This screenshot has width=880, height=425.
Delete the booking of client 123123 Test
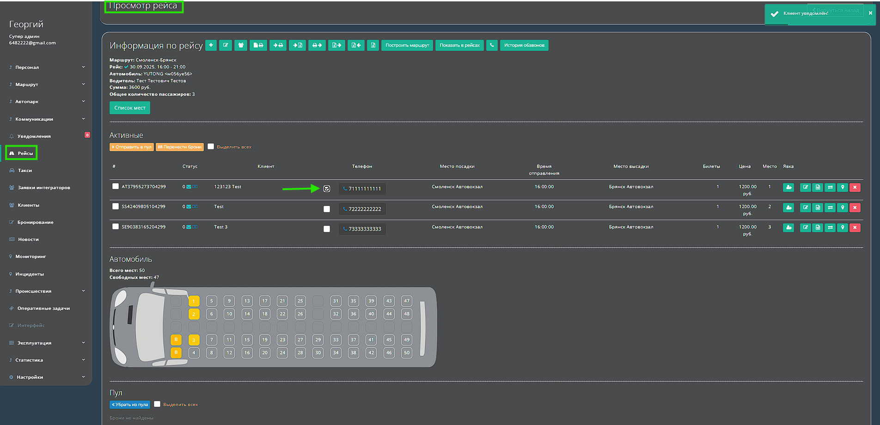pos(855,187)
